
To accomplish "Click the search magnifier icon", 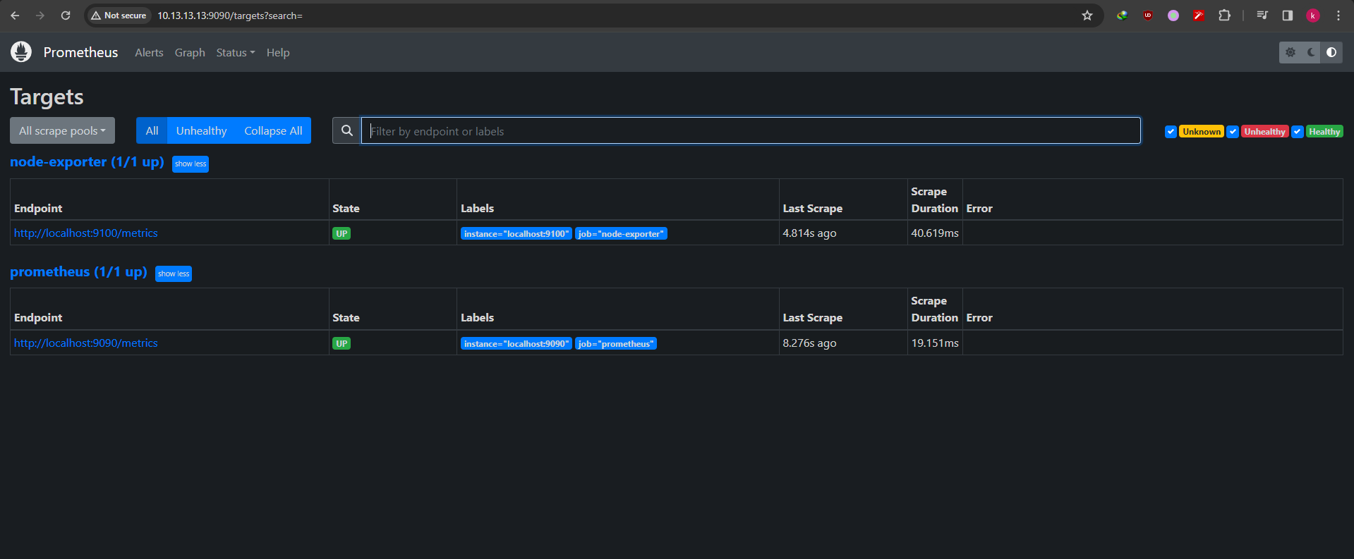I will click(346, 130).
